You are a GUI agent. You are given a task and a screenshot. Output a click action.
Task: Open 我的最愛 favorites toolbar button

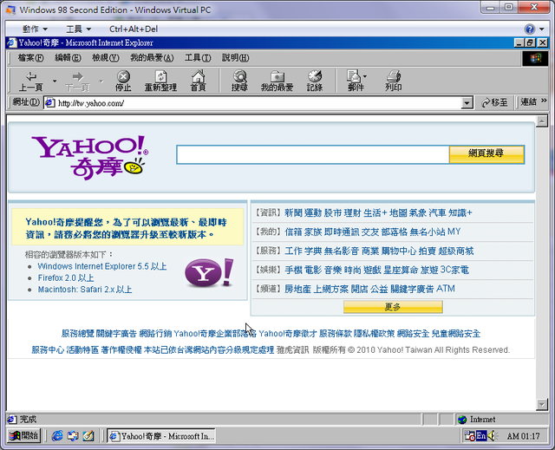(x=277, y=82)
